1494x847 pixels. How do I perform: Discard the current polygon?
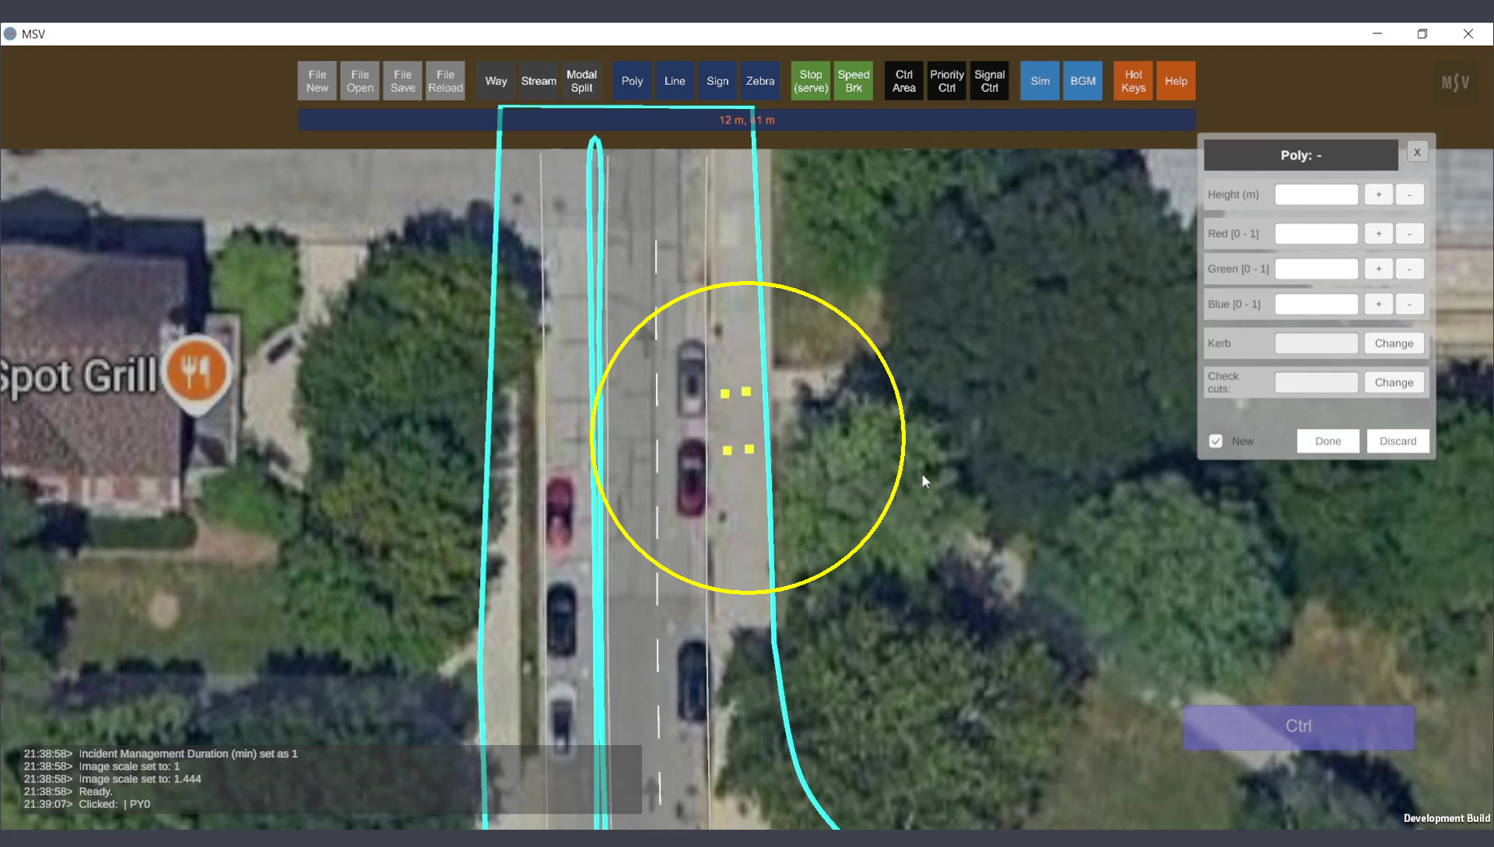point(1398,441)
